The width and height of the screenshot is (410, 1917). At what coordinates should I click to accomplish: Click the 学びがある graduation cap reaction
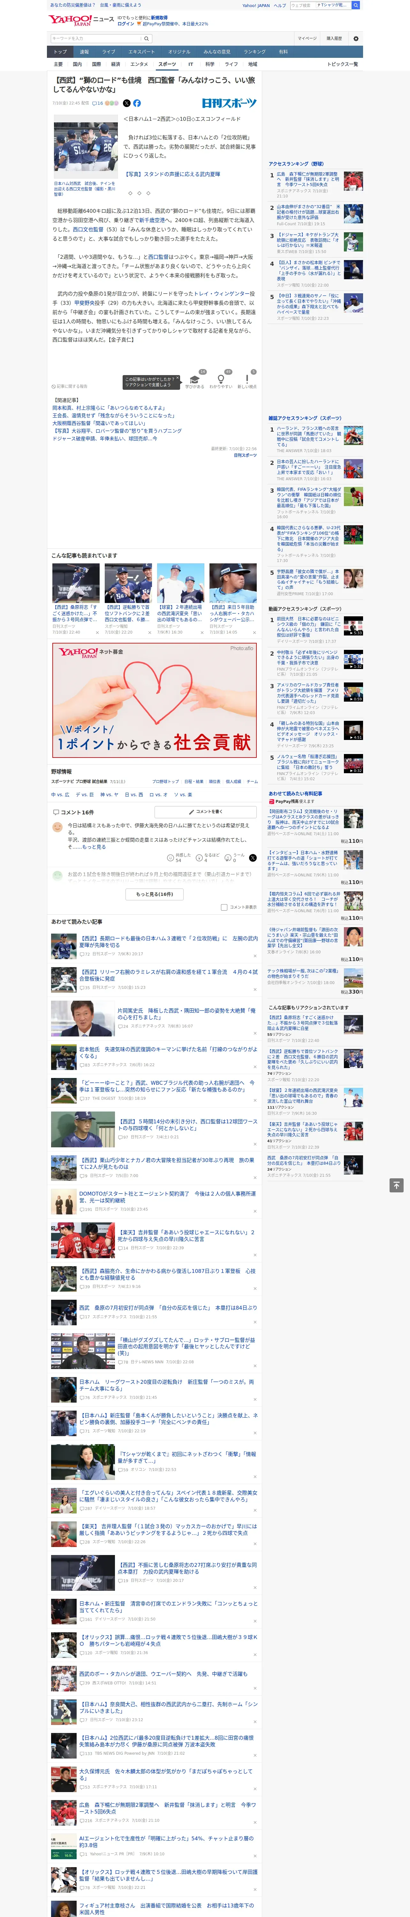coord(195,380)
